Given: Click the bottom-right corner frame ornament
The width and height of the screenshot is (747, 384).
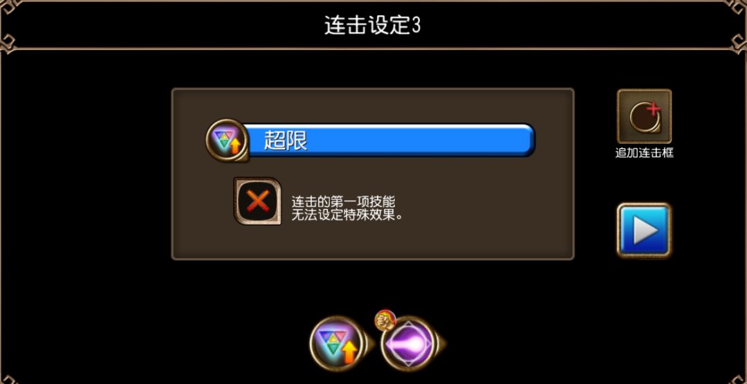Looking at the screenshot, I should pyautogui.click(x=739, y=379).
